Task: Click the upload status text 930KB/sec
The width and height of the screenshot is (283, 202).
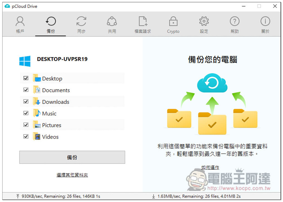Action: [61, 196]
